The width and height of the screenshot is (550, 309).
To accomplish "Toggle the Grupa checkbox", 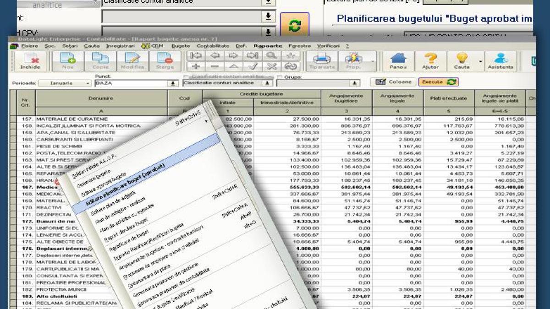I will [280, 77].
